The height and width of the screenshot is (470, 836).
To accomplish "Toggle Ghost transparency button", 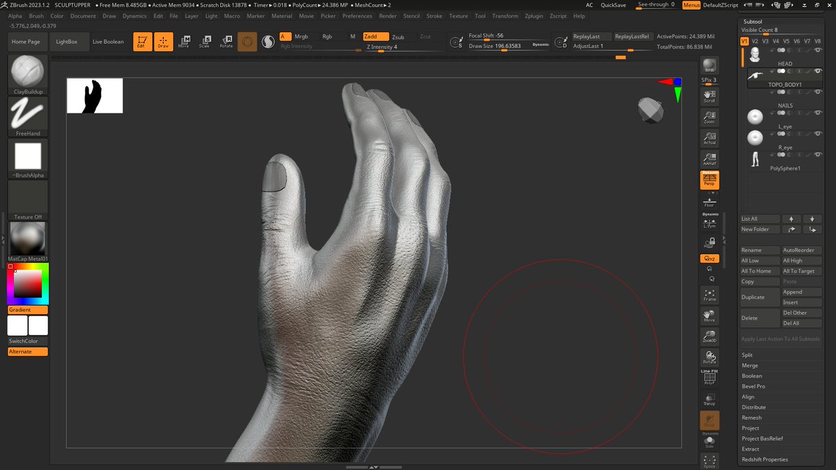I will [x=709, y=421].
